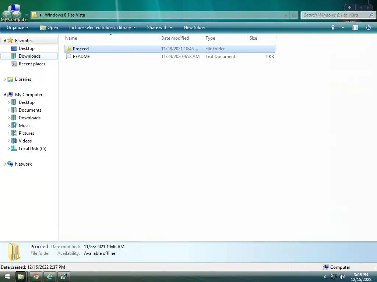Click the Text Document type cell
This screenshot has width=377, height=282.
pos(220,57)
